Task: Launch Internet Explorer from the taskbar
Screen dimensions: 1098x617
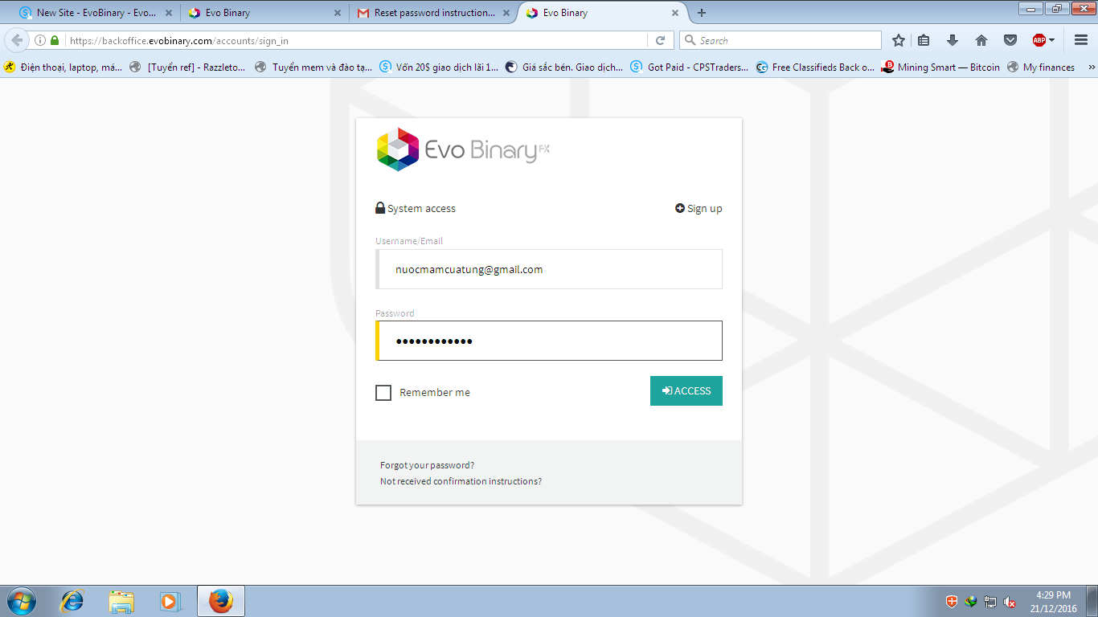Action: [x=73, y=601]
